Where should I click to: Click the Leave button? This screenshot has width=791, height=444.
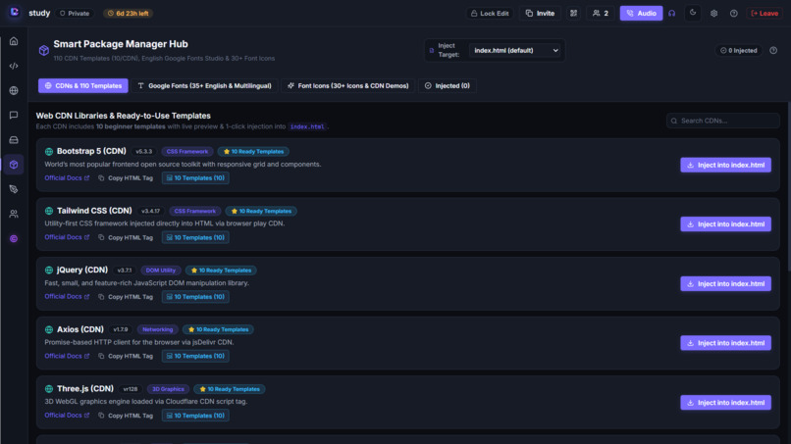pyautogui.click(x=765, y=14)
